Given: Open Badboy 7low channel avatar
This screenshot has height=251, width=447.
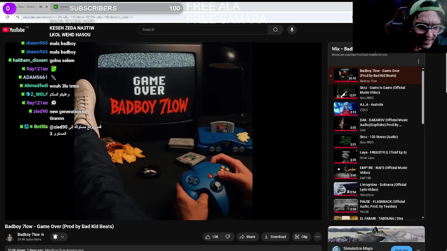Looking at the screenshot, I should coord(9,237).
